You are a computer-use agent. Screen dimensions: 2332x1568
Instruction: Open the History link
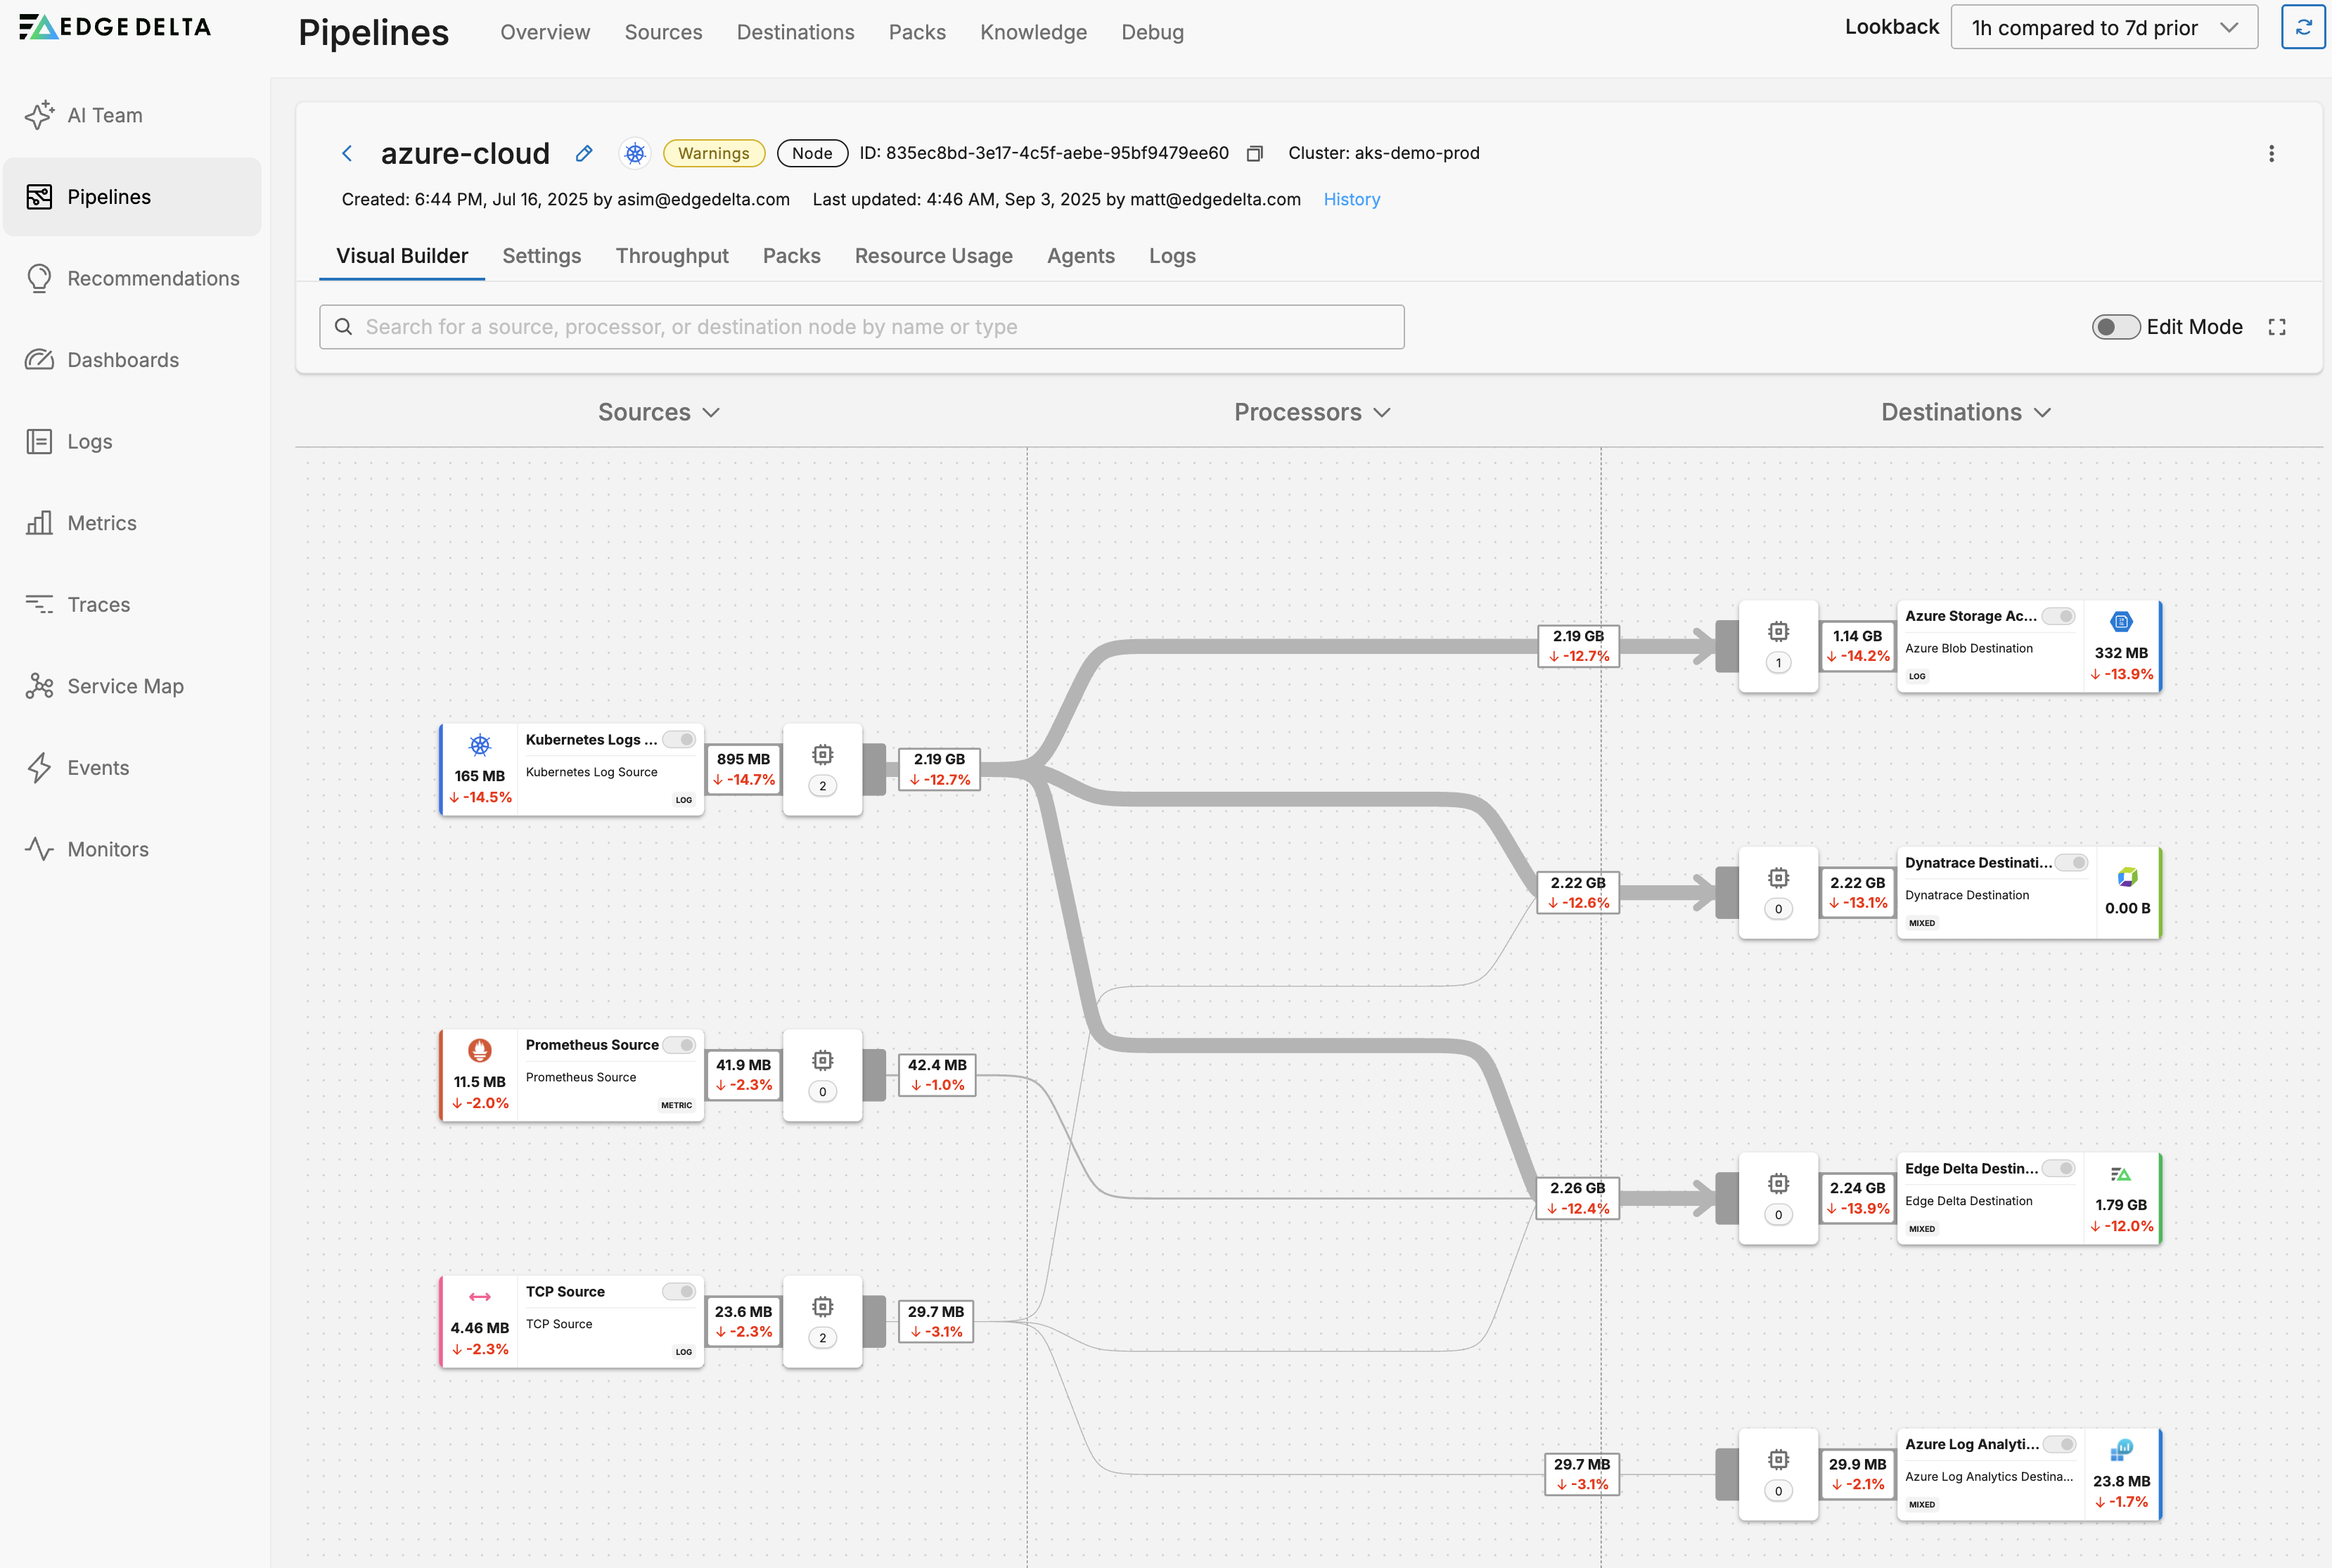(x=1351, y=199)
